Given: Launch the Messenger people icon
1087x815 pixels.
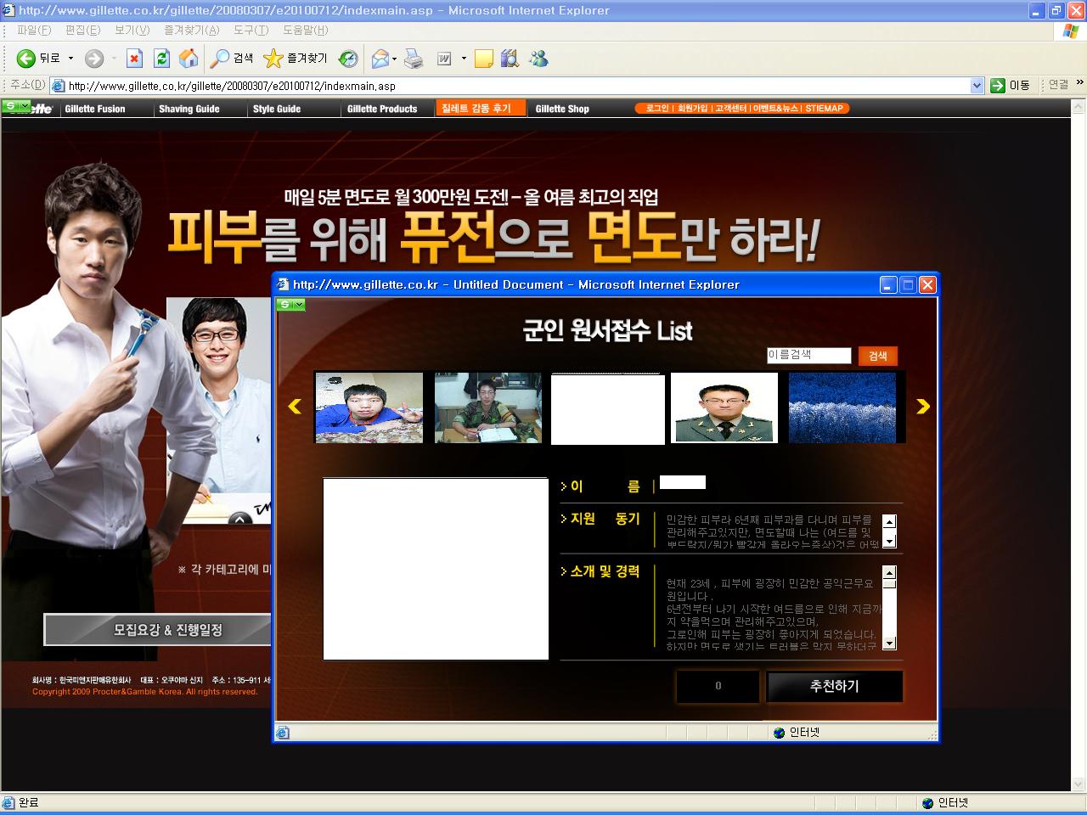Looking at the screenshot, I should [x=538, y=59].
